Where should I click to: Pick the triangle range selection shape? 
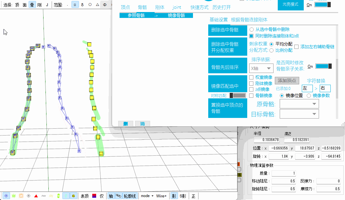tap(97, 5)
